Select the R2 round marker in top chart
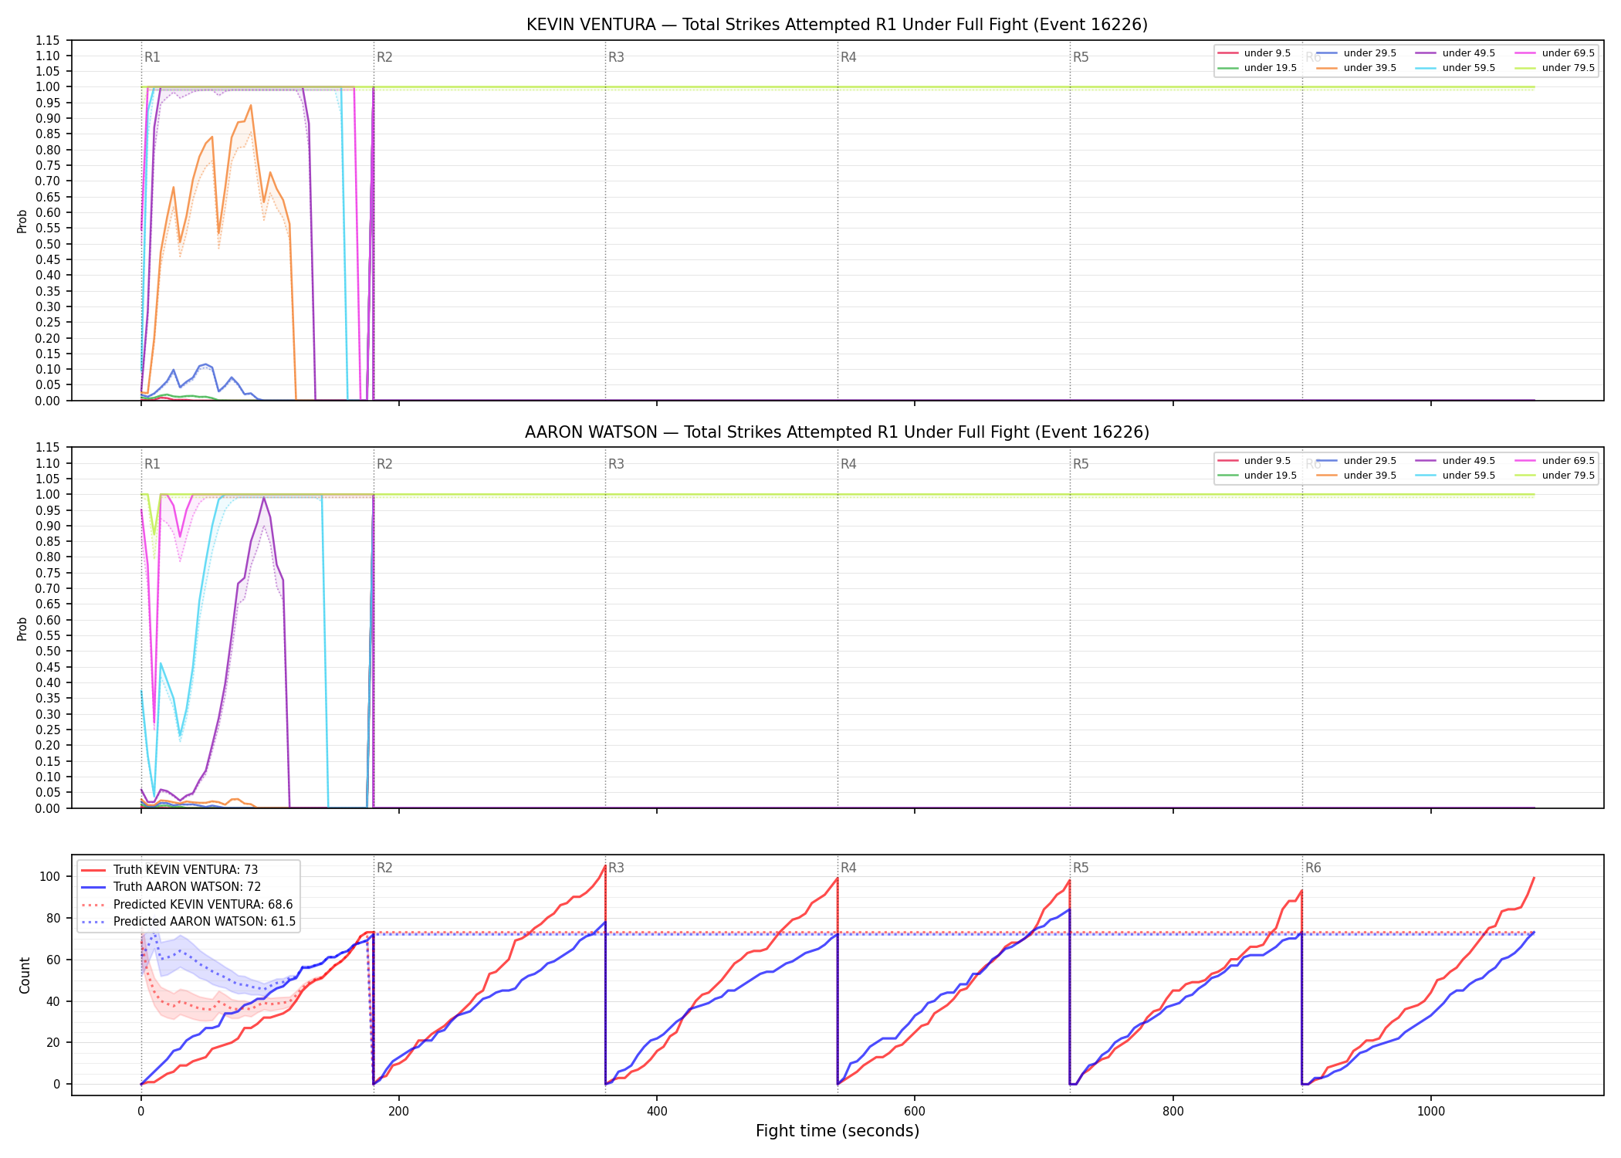The width and height of the screenshot is (1621, 1158). pos(384,57)
